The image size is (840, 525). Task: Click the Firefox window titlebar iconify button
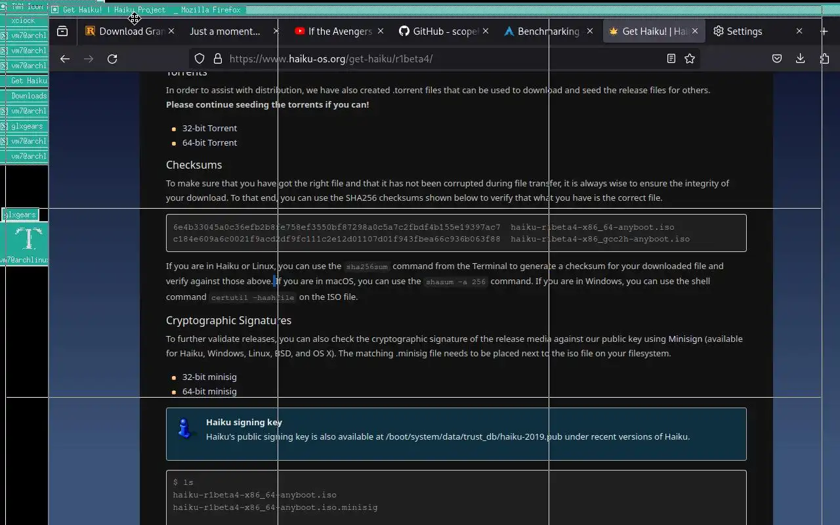pos(55,10)
